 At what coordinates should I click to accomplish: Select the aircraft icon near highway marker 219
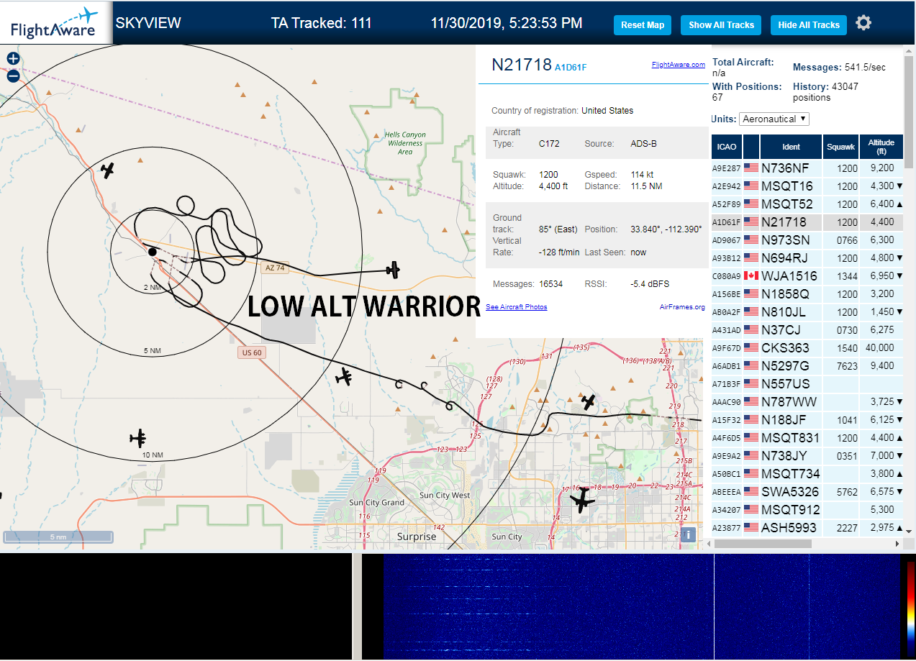(x=589, y=402)
